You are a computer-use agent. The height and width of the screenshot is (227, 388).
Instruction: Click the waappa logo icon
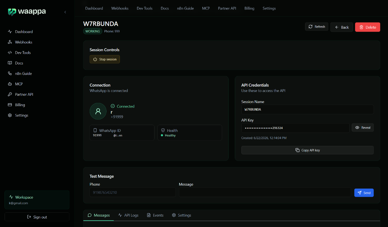tap(12, 12)
